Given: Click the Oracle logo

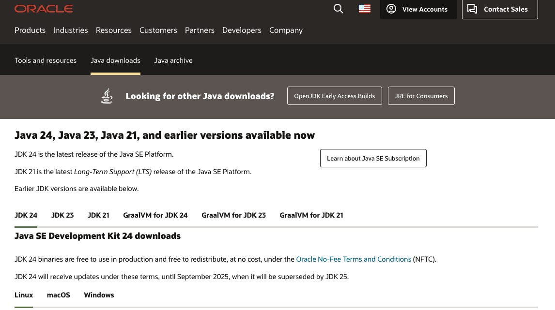Looking at the screenshot, I should [44, 9].
